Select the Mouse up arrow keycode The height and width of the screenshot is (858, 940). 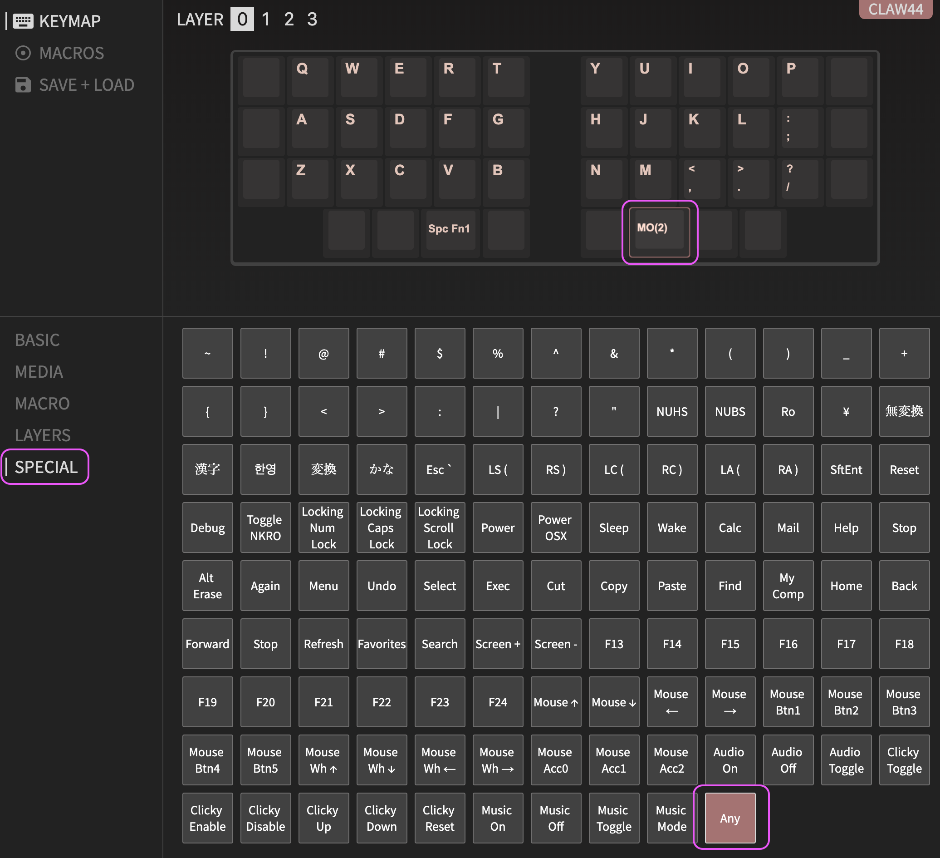click(x=555, y=702)
